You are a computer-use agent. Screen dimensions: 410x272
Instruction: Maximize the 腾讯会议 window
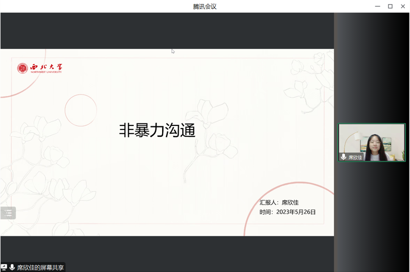click(x=390, y=6)
